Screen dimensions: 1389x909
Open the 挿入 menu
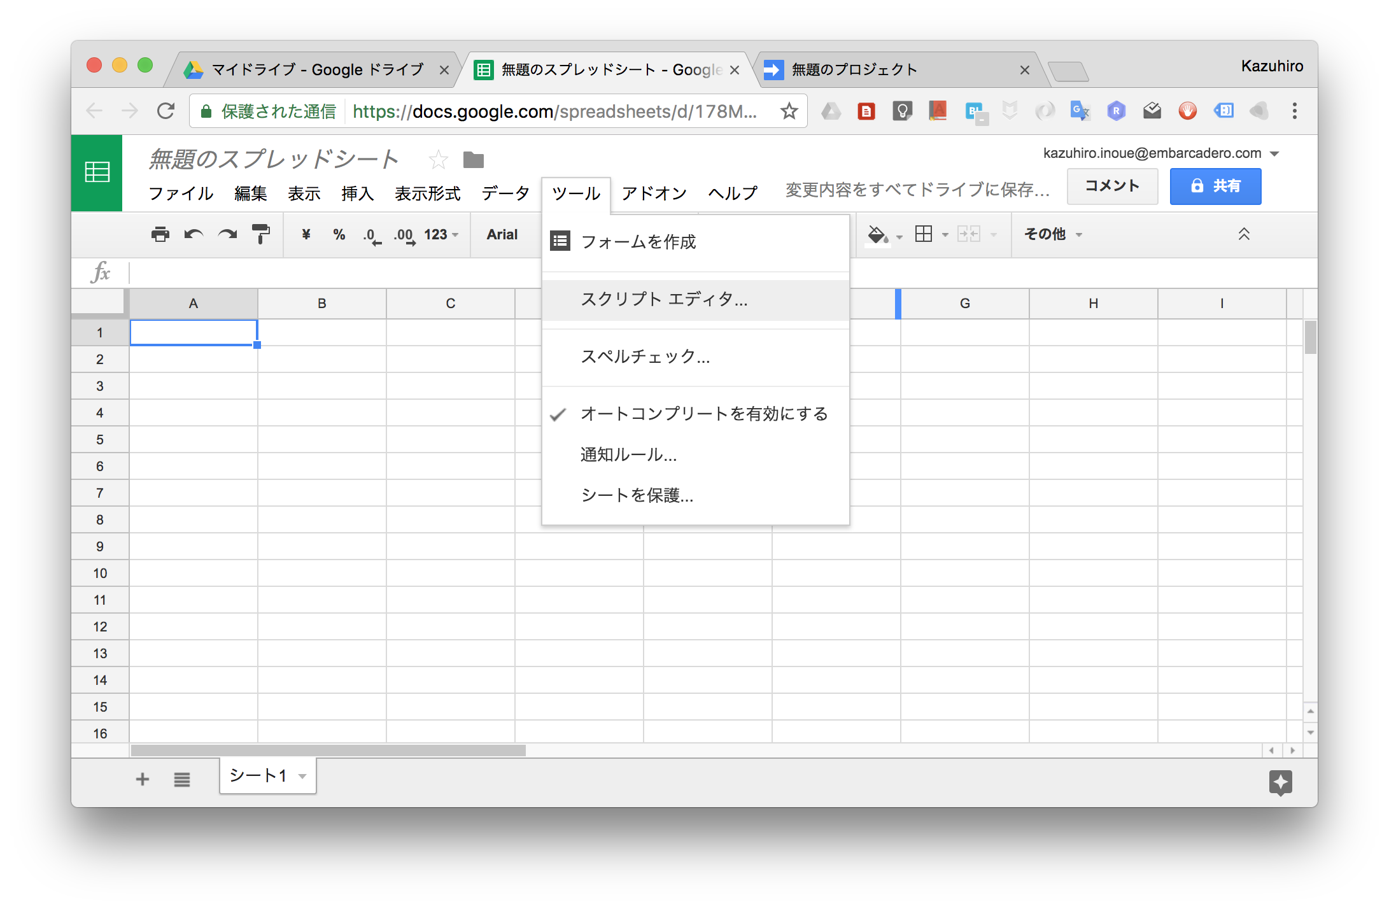(x=358, y=194)
